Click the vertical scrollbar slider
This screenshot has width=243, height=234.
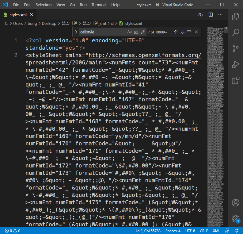point(226,30)
